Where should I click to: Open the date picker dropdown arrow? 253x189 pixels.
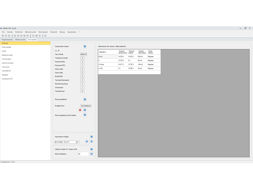(77, 142)
